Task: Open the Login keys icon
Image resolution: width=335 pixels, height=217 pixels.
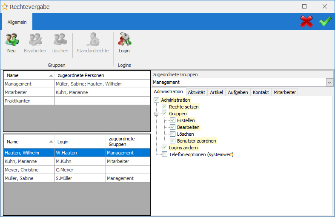Action: (125, 39)
